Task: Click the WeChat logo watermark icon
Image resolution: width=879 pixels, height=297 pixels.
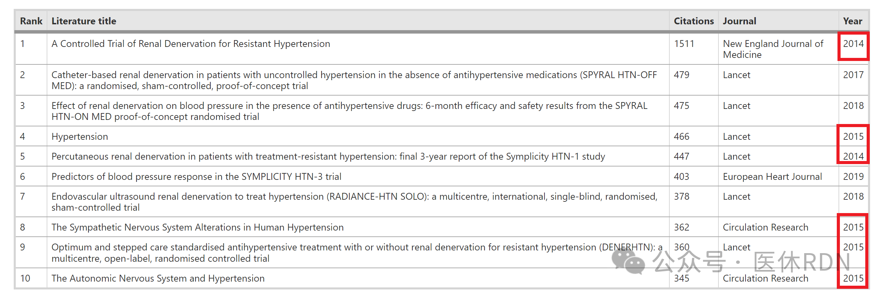Action: click(x=628, y=261)
